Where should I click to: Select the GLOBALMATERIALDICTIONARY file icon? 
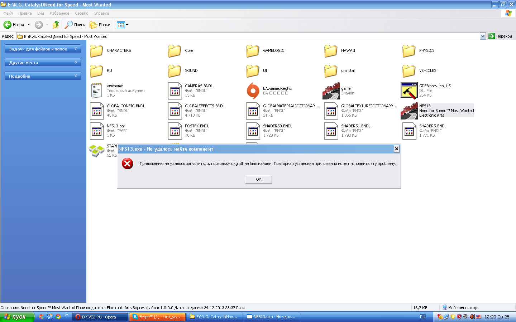click(253, 111)
